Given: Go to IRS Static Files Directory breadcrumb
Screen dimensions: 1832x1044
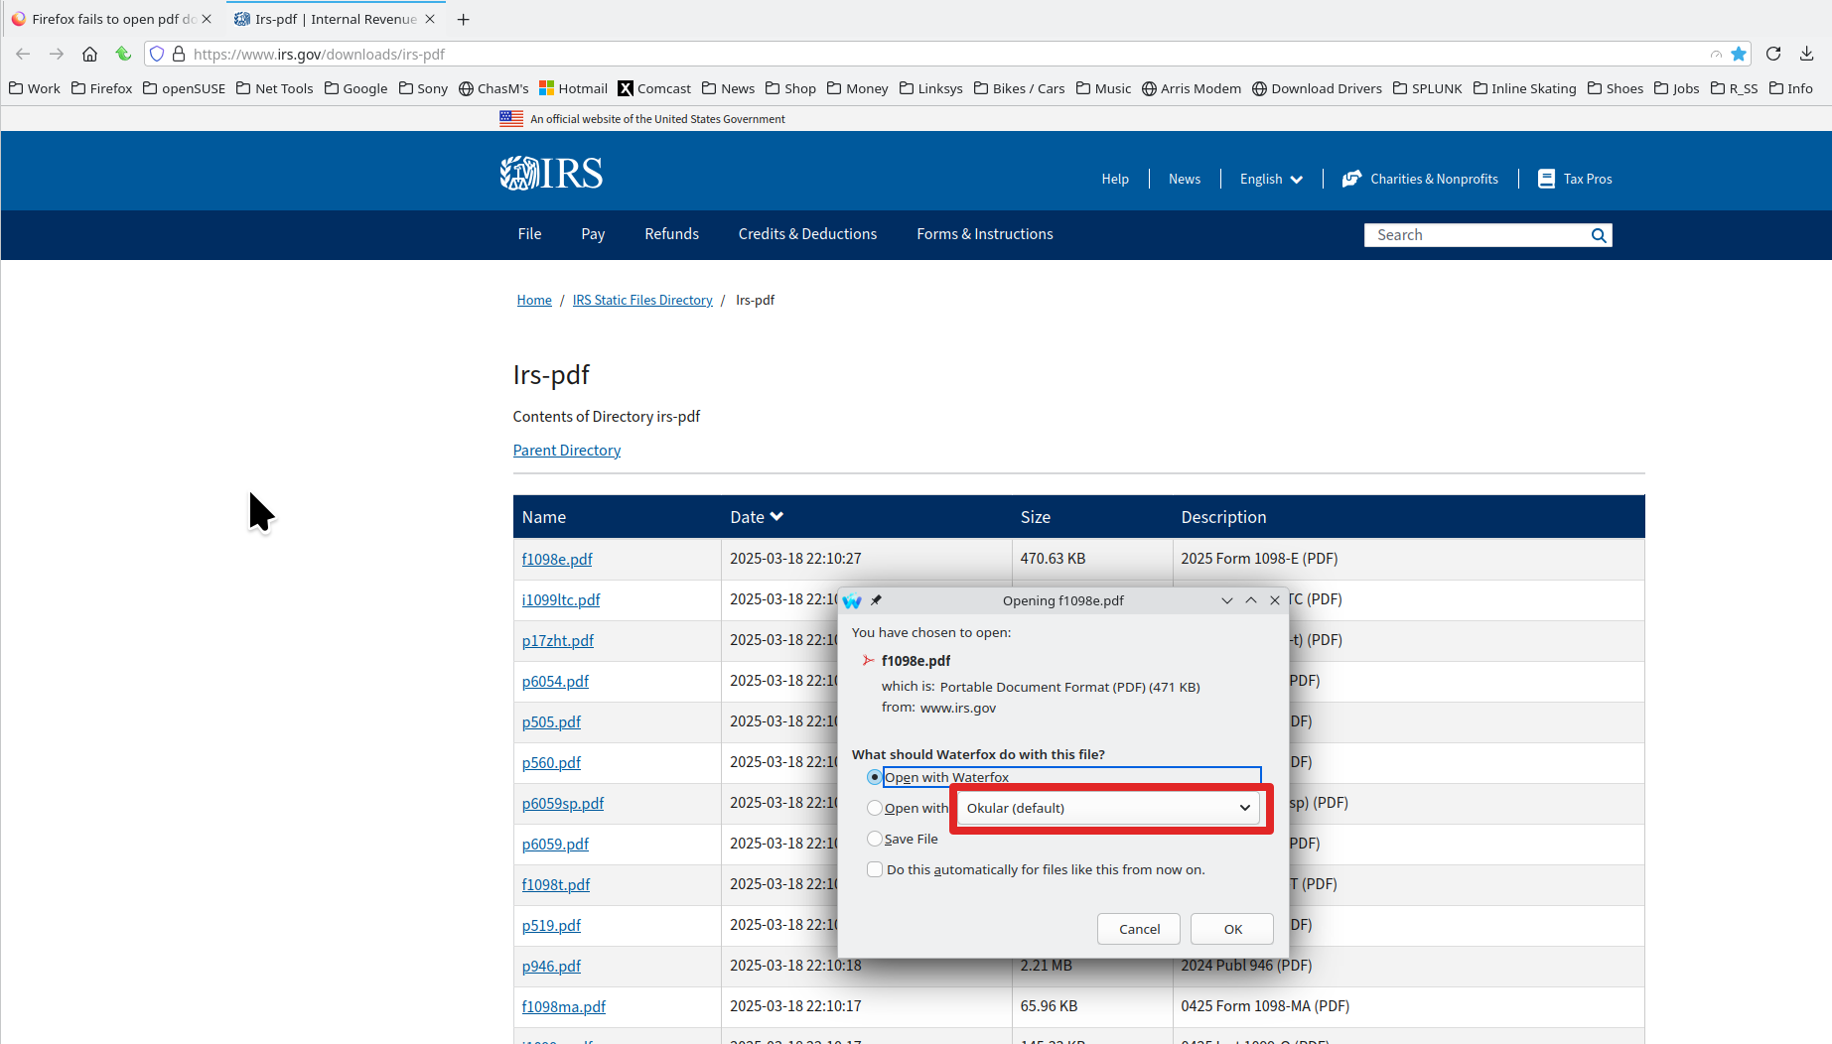Looking at the screenshot, I should click(642, 300).
